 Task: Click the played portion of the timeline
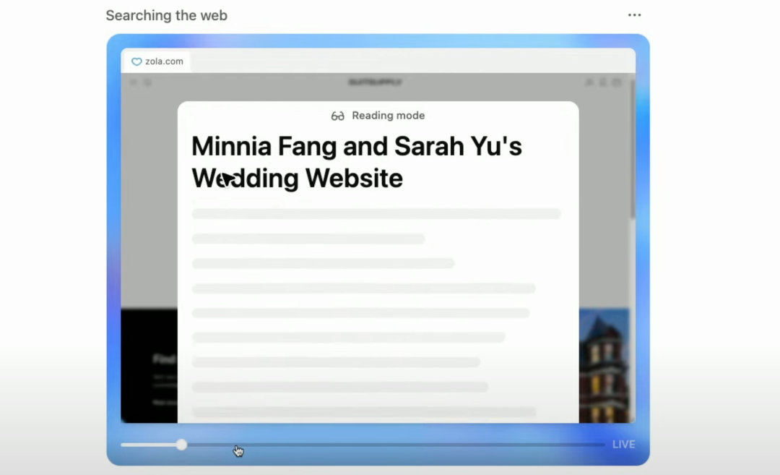pyautogui.click(x=148, y=445)
